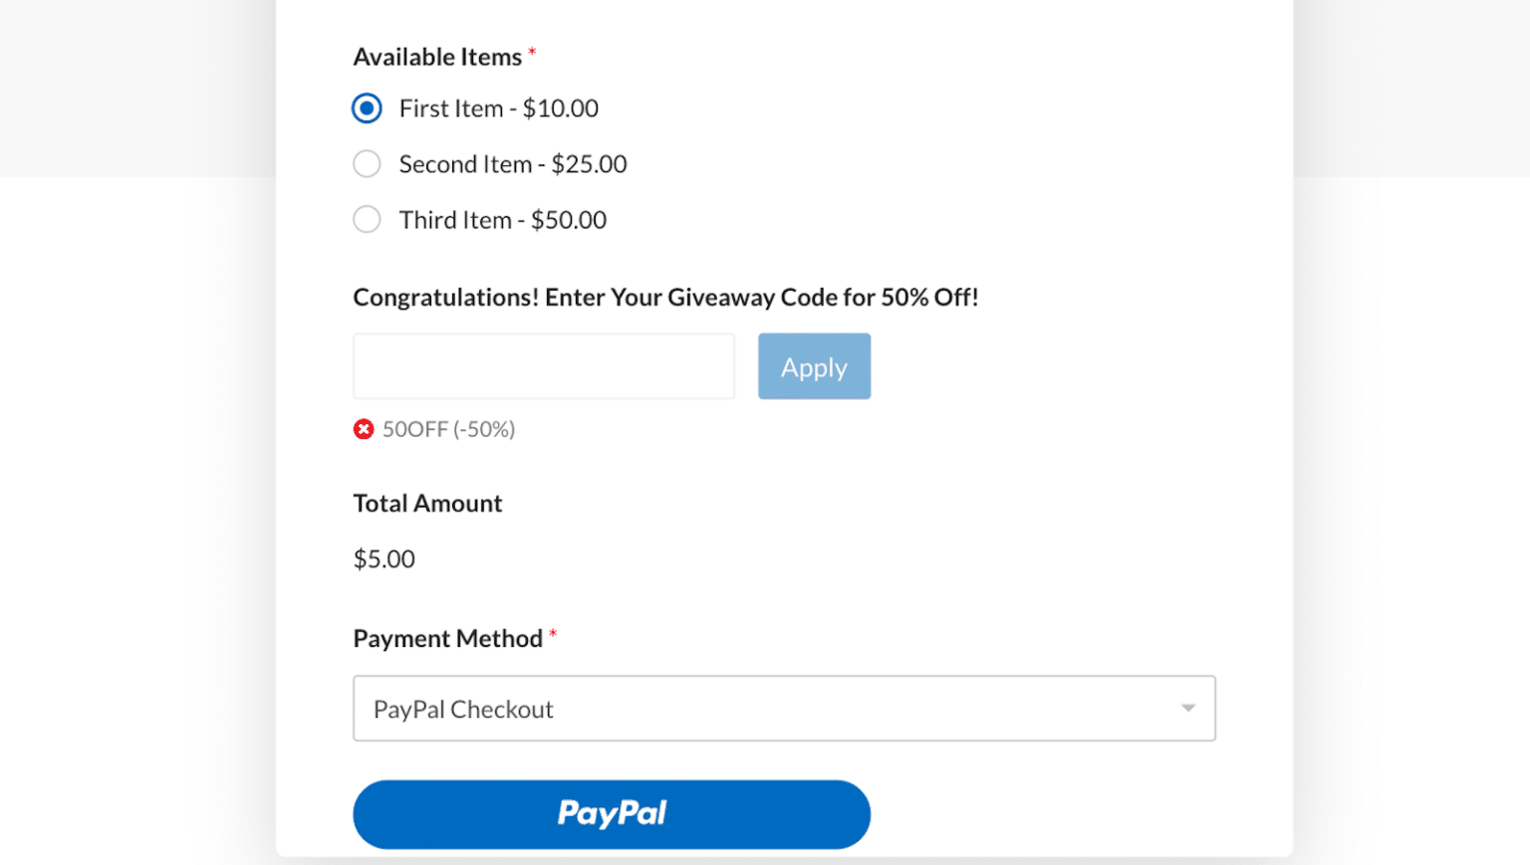Click the Total Amount label
Image resolution: width=1530 pixels, height=865 pixels.
(x=426, y=503)
